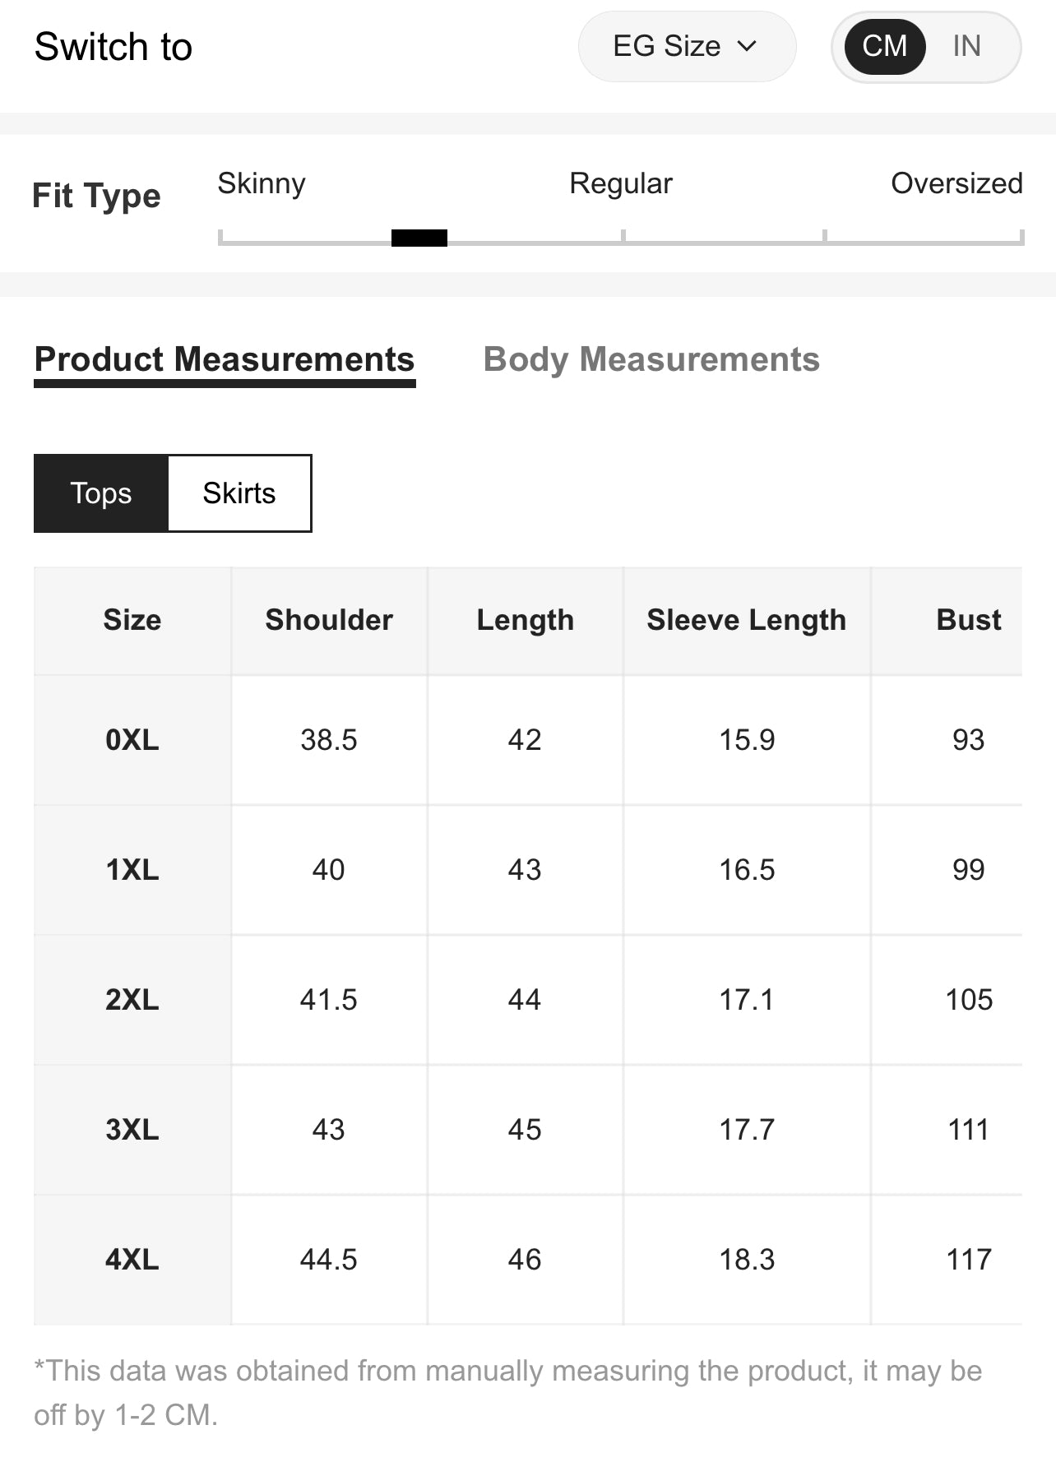Click the 1XL size row label
1056x1462 pixels.
(x=132, y=870)
